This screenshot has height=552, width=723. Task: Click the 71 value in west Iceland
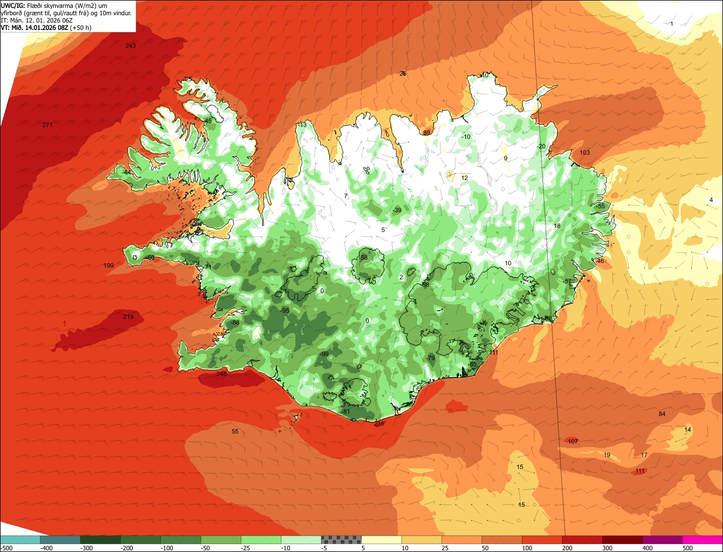(x=208, y=267)
